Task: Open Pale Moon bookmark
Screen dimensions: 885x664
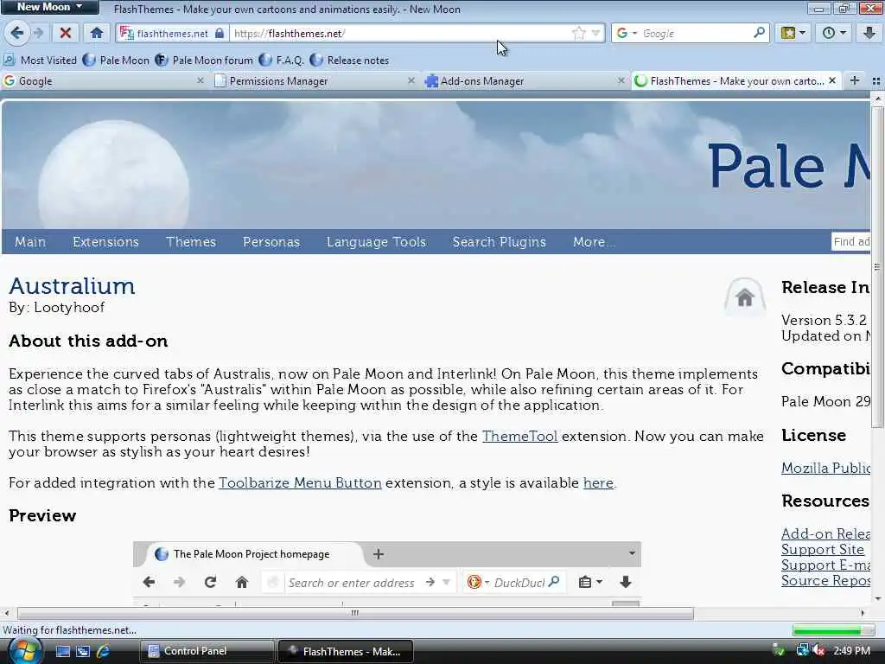Action: [117, 60]
